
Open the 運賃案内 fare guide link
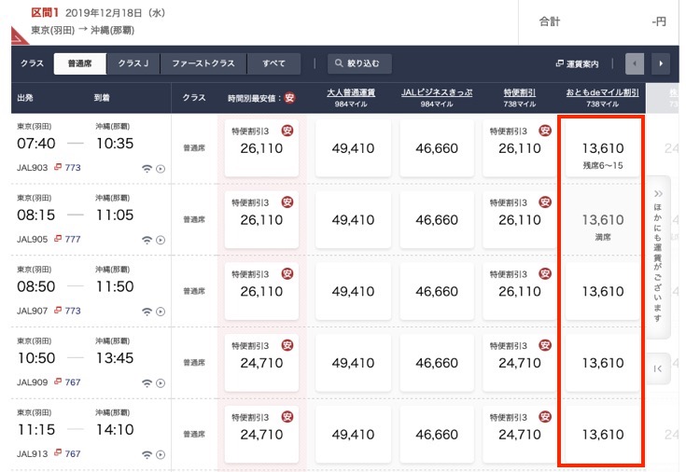(x=577, y=64)
